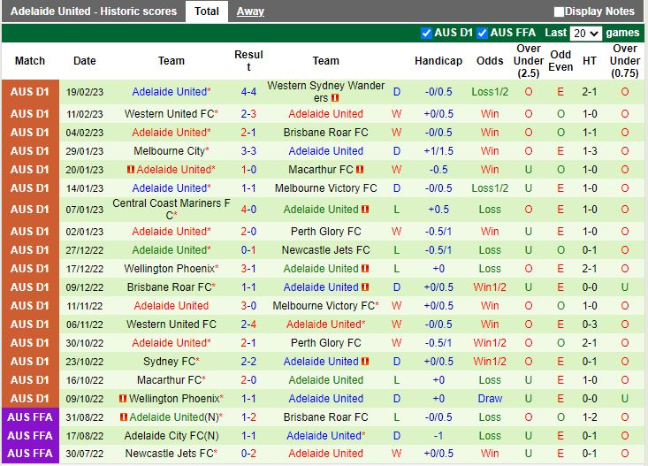Screen dimensions: 648x466
Task: Open the 4-4 score on 19/02/23
Action: 248,92
